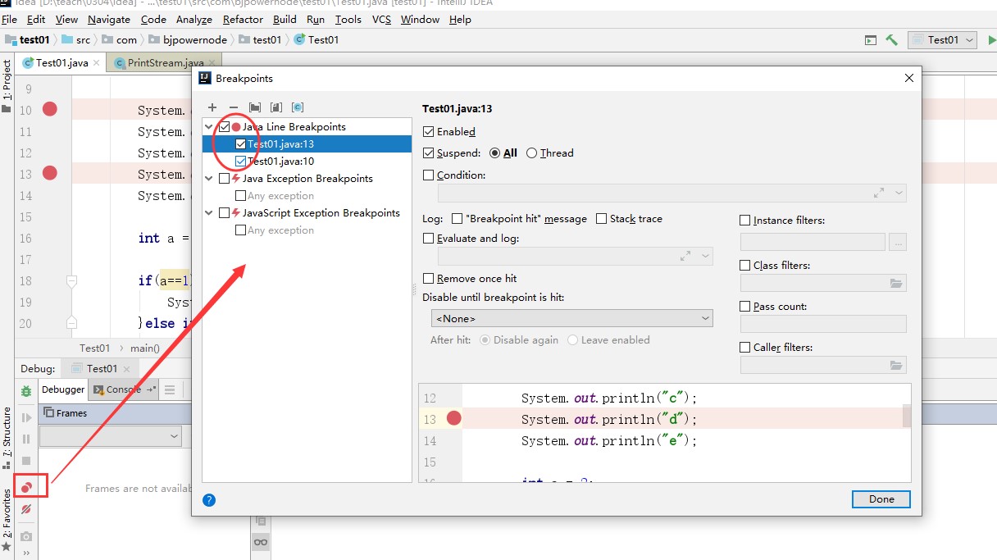Uncheck the Enabled checkbox
Viewport: 997px width, 560px height.
[428, 131]
